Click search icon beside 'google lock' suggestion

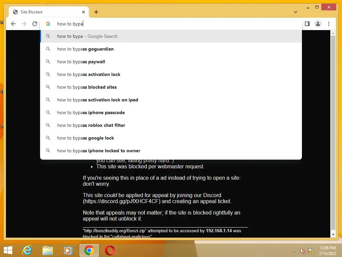48,138
